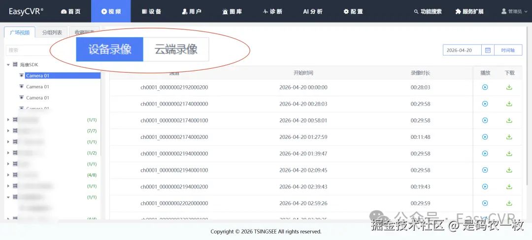Select the 云端录像 tab
The image size is (532, 240).
(176, 50)
